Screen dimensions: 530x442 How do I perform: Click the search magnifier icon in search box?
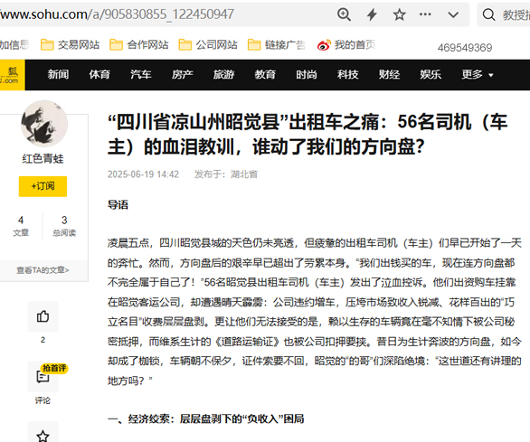tap(488, 14)
